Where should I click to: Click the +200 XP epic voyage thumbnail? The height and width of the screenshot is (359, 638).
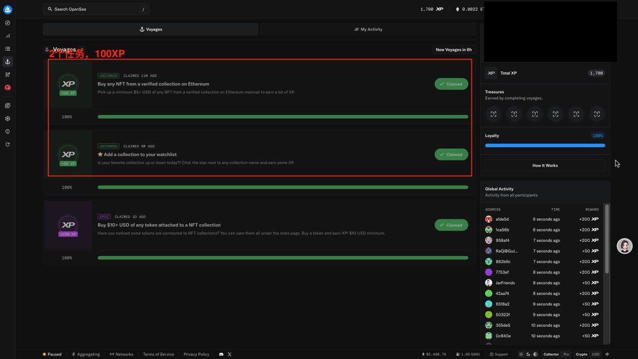coord(68,225)
